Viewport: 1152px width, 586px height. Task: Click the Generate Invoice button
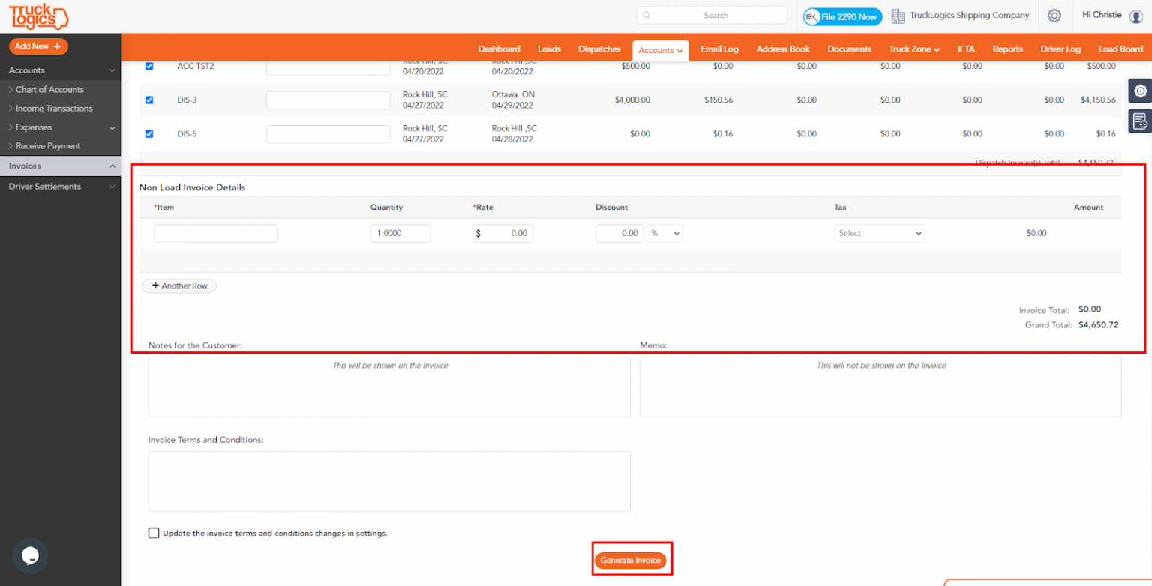pyautogui.click(x=630, y=561)
